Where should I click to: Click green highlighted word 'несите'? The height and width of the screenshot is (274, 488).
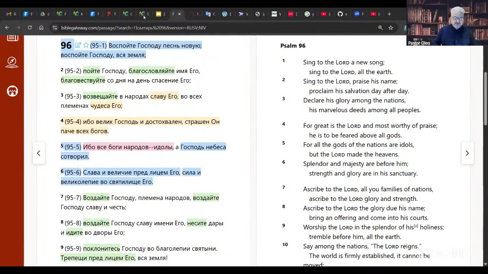[x=197, y=223]
